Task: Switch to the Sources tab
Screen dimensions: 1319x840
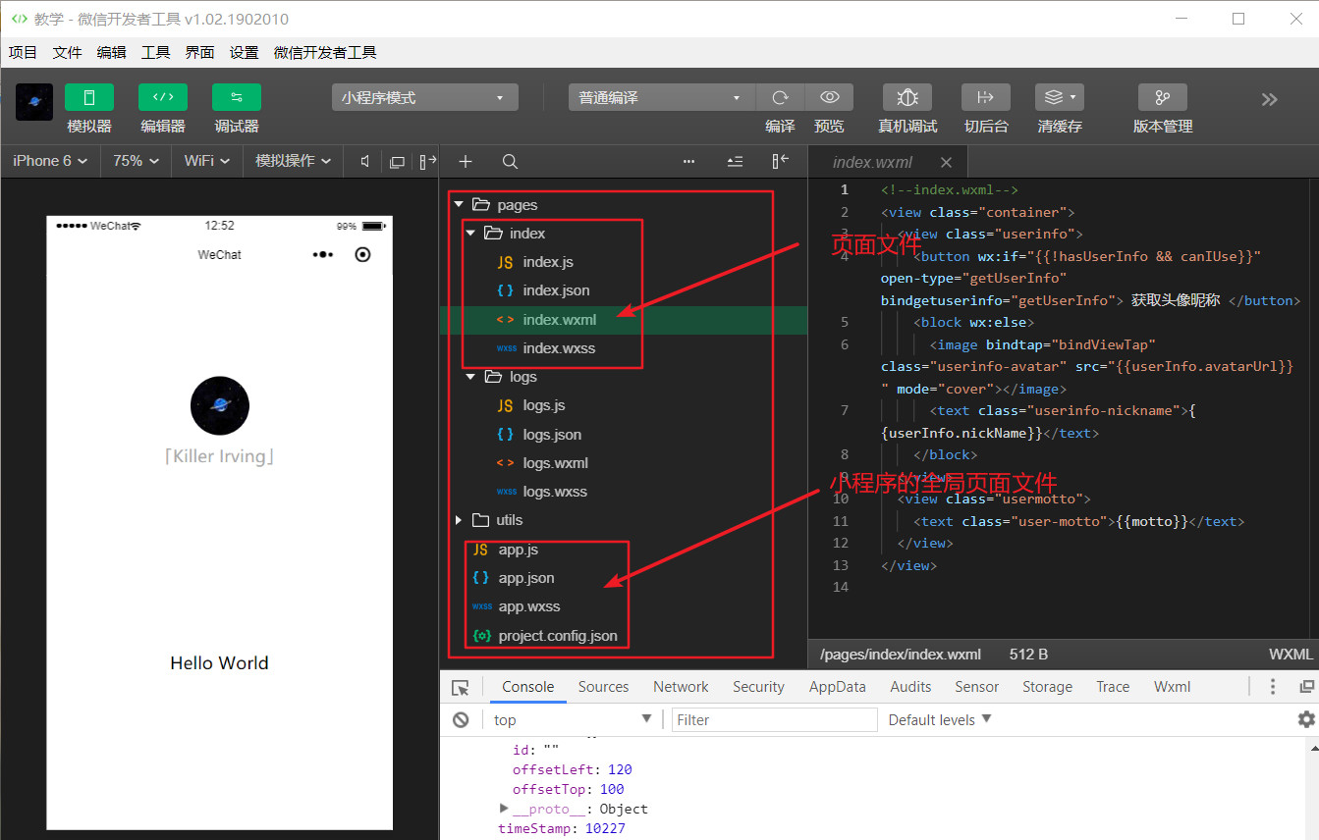Action: pos(603,687)
